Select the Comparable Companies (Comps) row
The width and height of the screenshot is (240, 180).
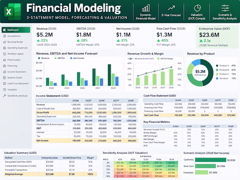coord(50,166)
